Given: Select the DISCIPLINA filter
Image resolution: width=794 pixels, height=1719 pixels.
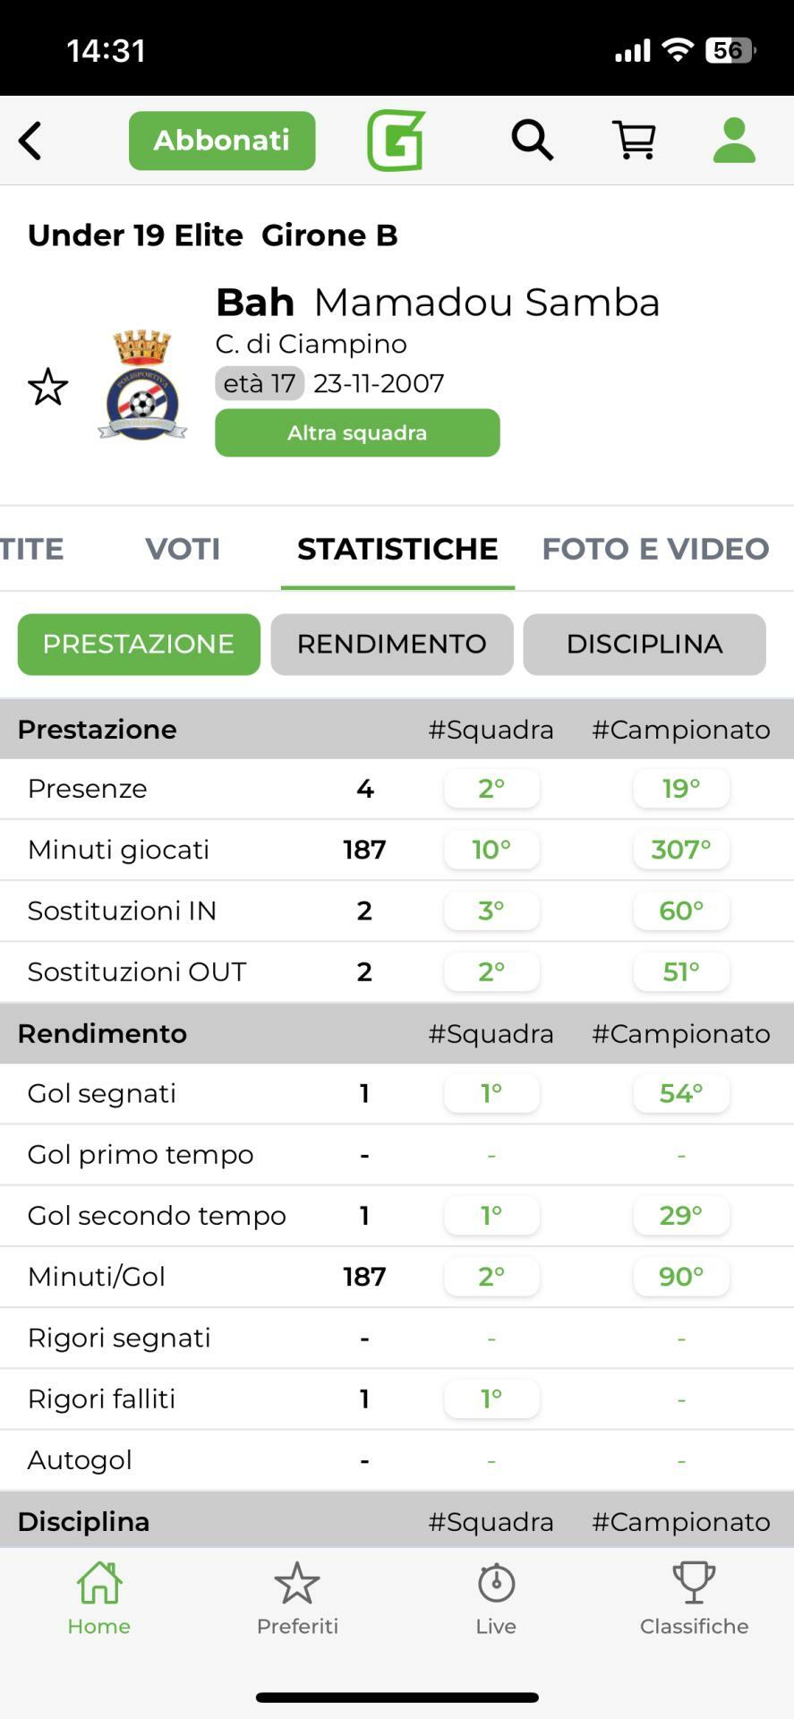Looking at the screenshot, I should [x=645, y=645].
